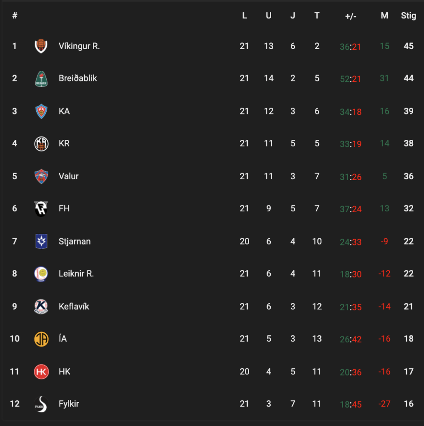Click the M column header
Screen dimensions: 424x426
[384, 15]
